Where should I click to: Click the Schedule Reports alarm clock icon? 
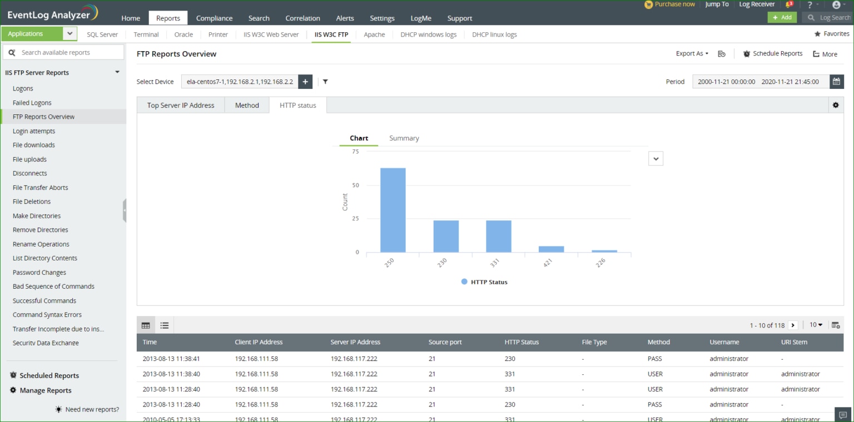point(746,53)
